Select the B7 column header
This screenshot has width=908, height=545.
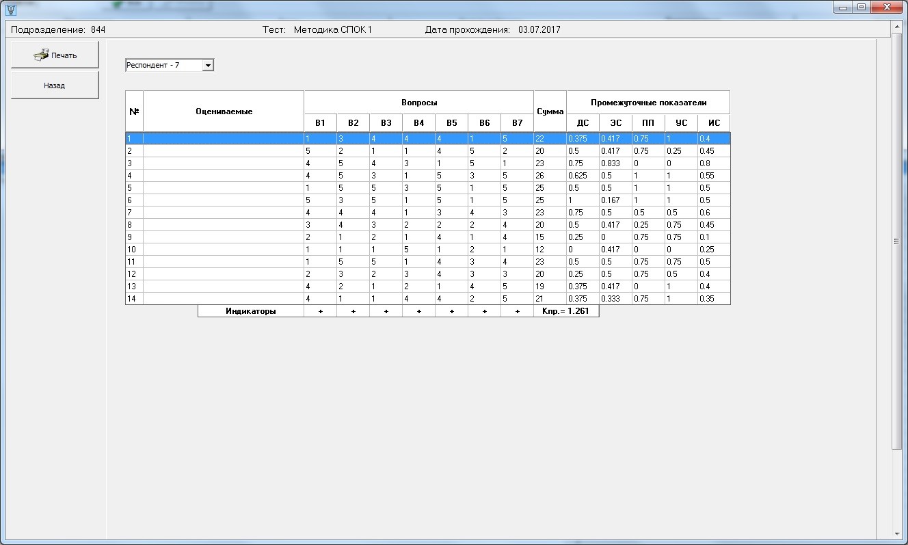click(517, 123)
